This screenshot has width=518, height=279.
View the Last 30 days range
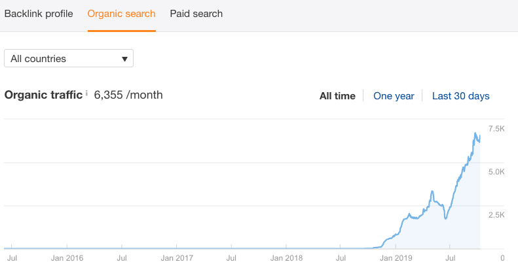click(x=460, y=96)
